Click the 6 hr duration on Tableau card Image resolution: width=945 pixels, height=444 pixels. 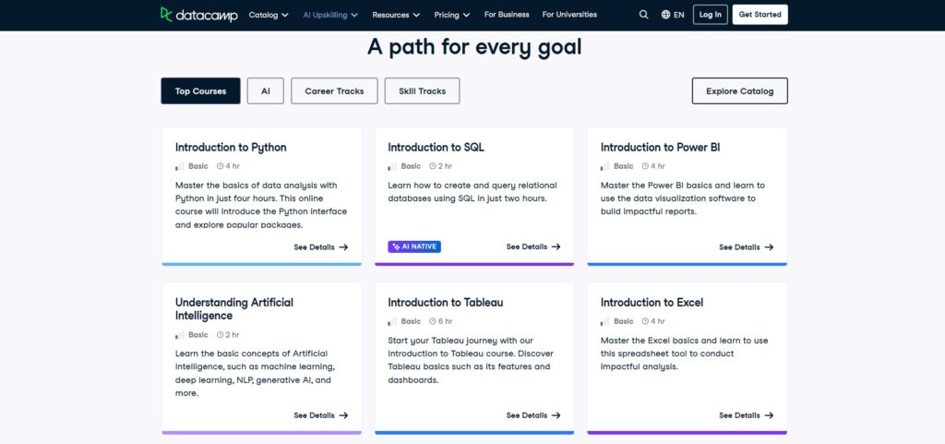pyautogui.click(x=446, y=321)
